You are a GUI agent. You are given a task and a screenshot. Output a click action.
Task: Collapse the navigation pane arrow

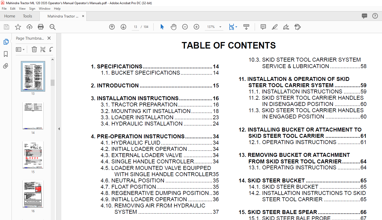[x=59, y=129]
